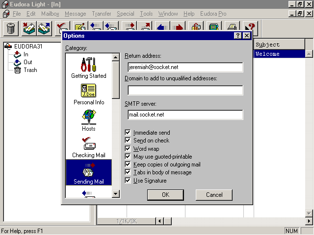Close the Options dialog

click(247, 36)
